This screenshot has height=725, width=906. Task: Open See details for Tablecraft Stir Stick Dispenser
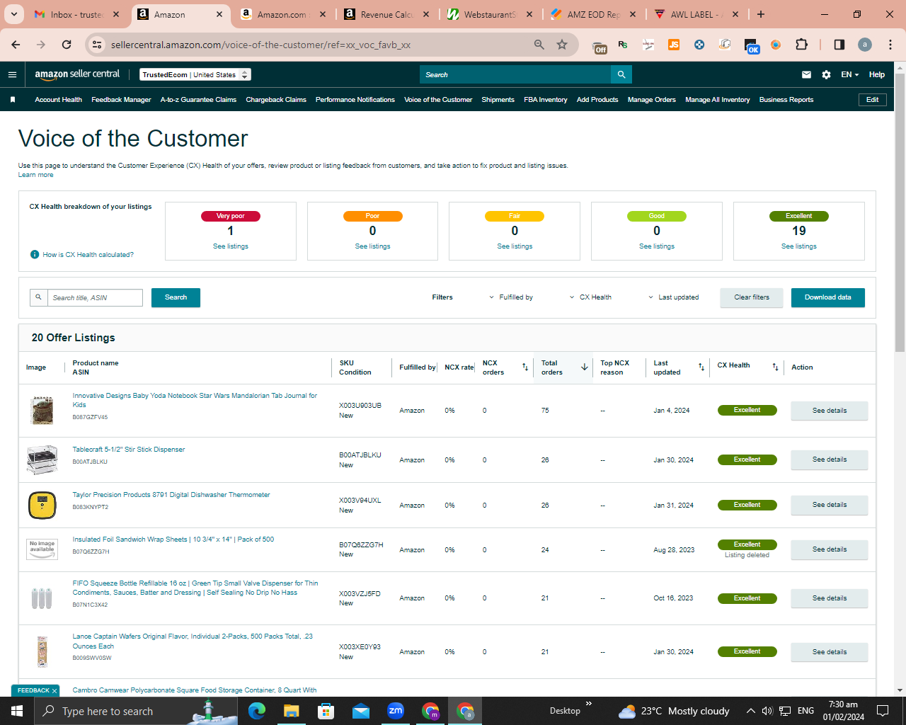[x=830, y=459]
